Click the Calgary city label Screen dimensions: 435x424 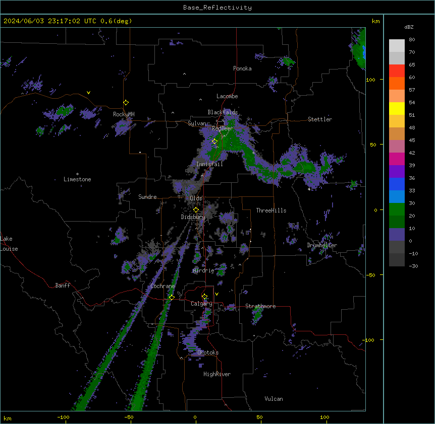coord(201,304)
